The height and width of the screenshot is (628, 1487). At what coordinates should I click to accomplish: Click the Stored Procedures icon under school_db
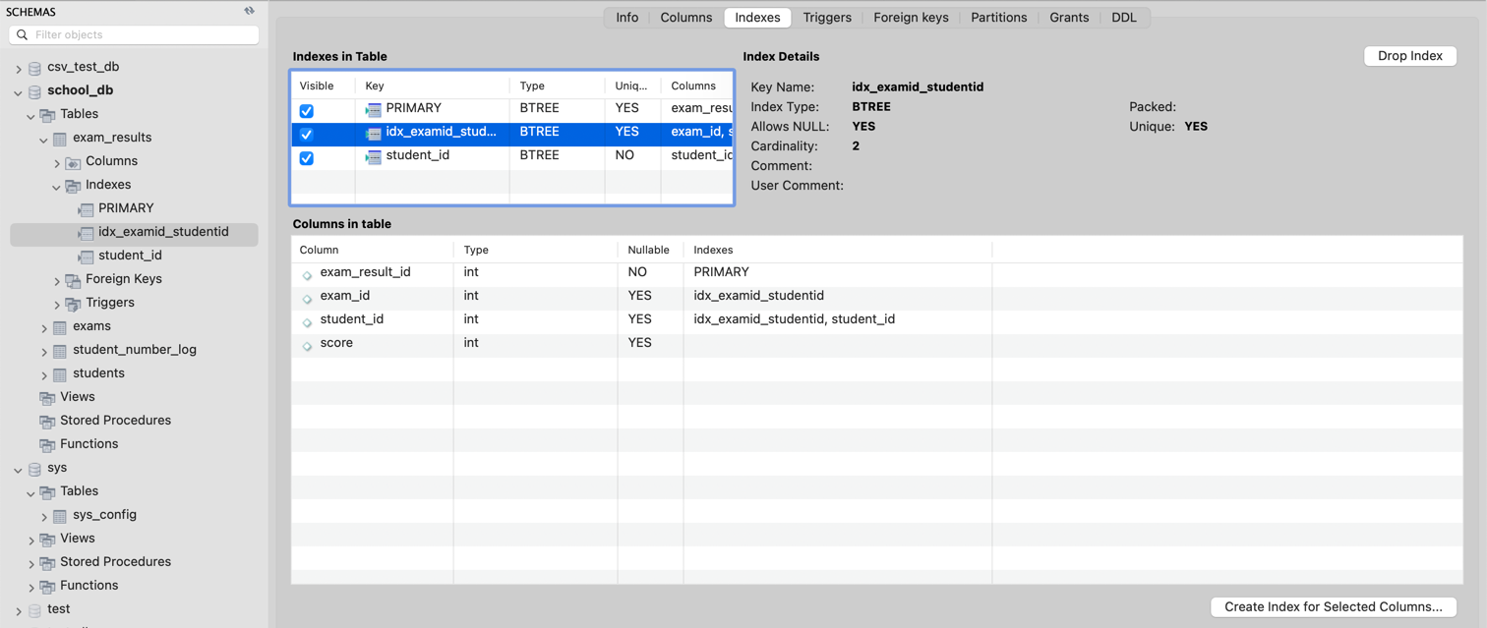click(47, 422)
